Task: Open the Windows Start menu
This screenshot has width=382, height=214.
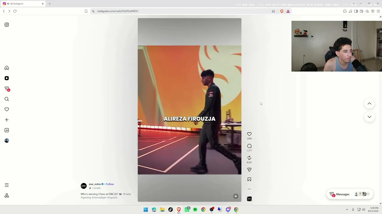Action: (x=146, y=210)
